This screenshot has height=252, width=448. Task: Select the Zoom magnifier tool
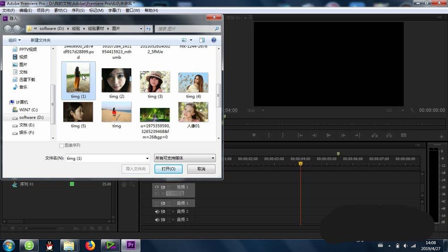coord(132,184)
